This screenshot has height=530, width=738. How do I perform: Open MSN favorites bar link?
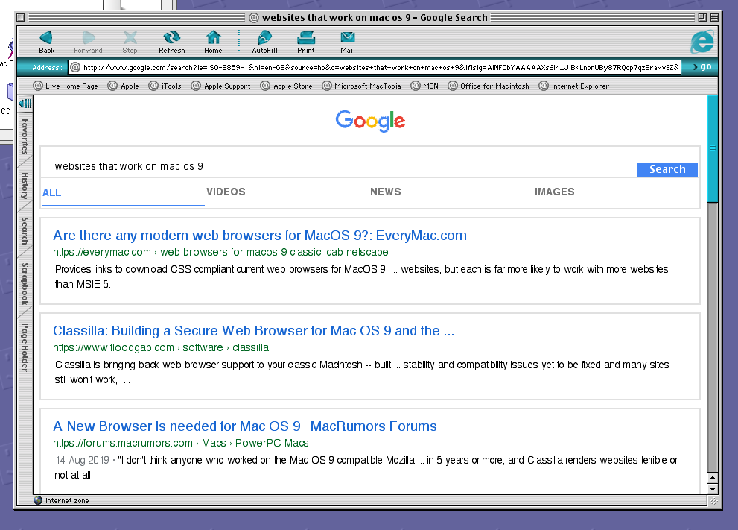[424, 86]
